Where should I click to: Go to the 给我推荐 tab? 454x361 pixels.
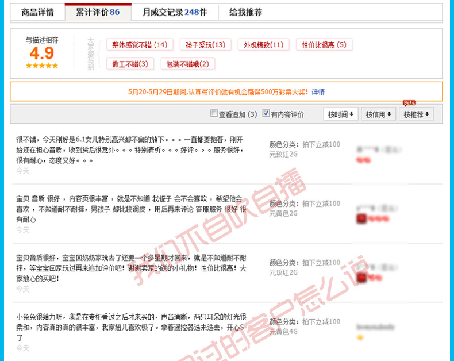click(247, 12)
